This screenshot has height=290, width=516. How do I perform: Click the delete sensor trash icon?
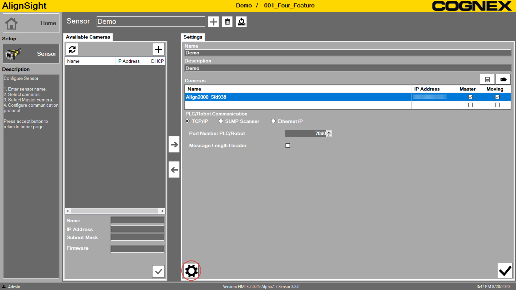(x=227, y=22)
